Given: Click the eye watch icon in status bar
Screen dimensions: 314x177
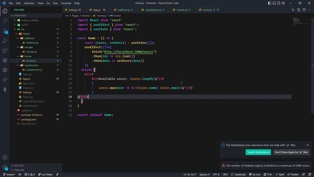Looking at the screenshot, I should tap(20, 175).
